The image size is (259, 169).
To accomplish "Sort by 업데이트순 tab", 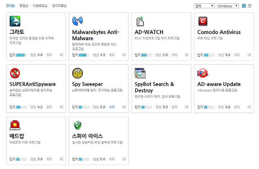I will tap(59, 6).
